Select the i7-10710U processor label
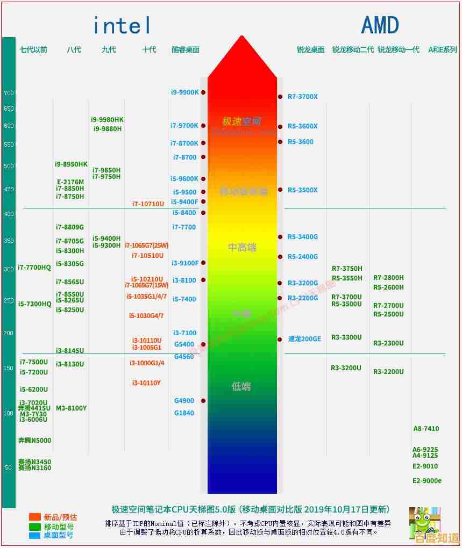This screenshot has height=548, width=462. pos(149,204)
